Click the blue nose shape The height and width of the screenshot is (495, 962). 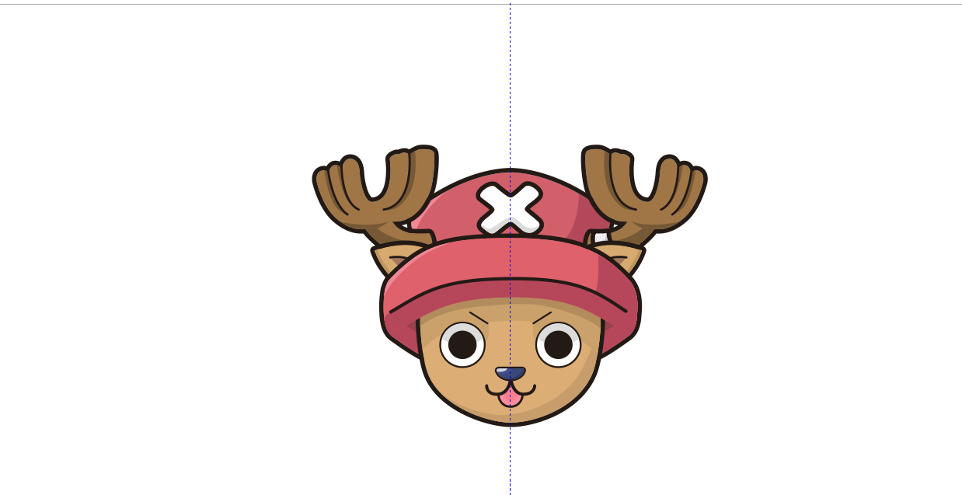(x=510, y=374)
